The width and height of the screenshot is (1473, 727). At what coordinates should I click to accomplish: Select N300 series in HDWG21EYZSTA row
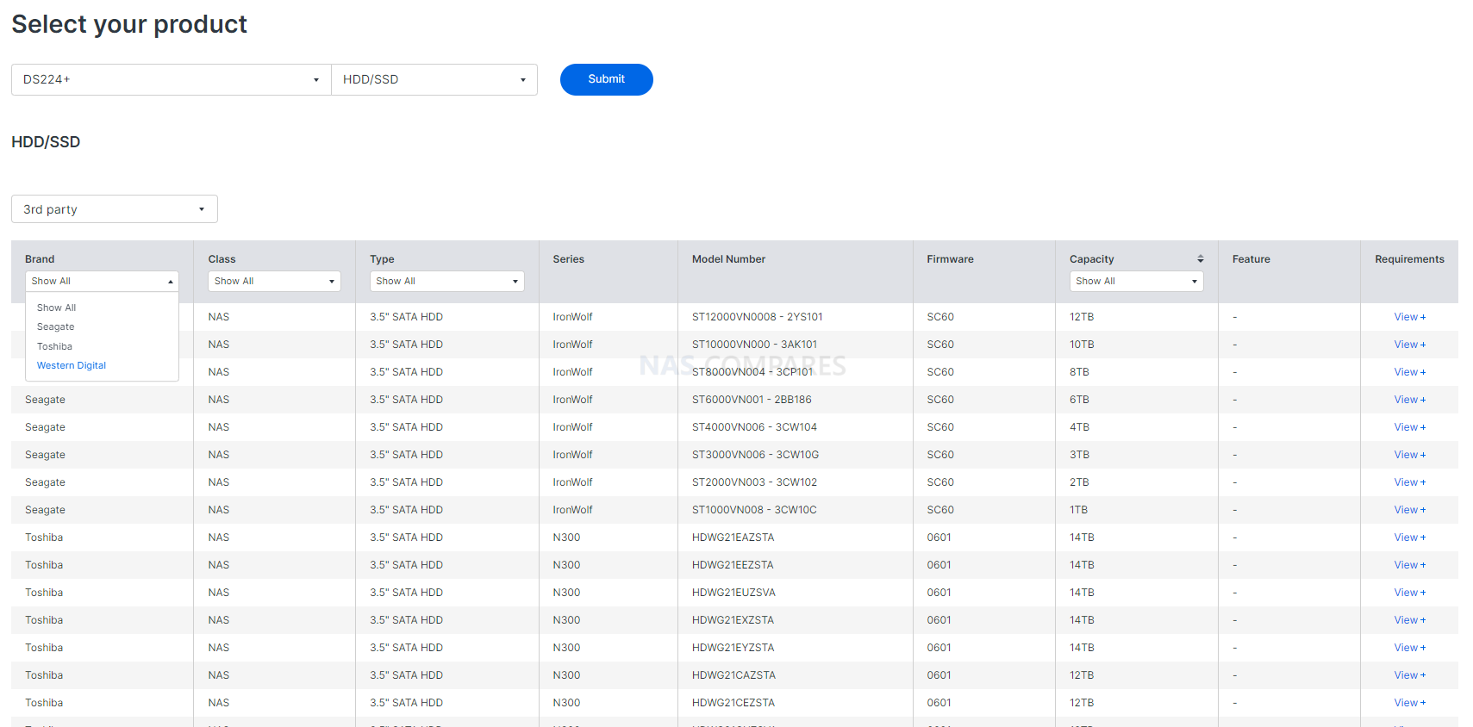(x=566, y=648)
